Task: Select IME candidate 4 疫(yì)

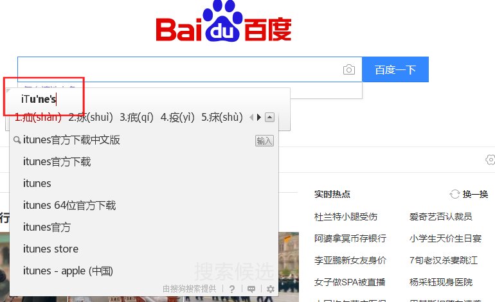Action: (x=177, y=117)
